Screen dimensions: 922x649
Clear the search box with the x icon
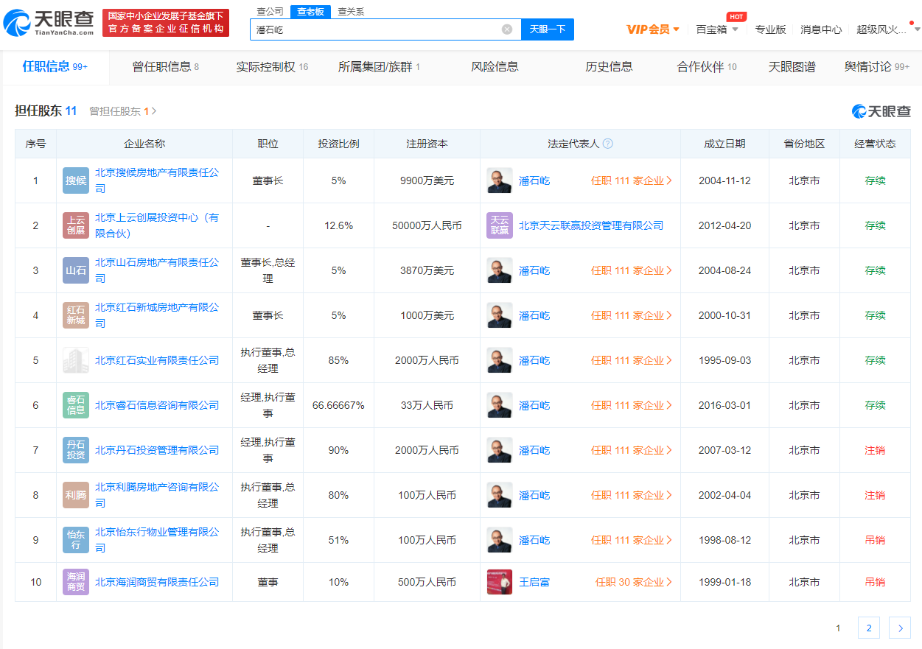(507, 29)
